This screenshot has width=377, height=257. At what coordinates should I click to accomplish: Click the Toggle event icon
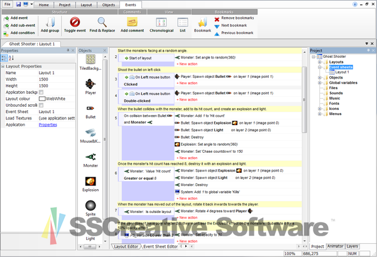click(75, 22)
